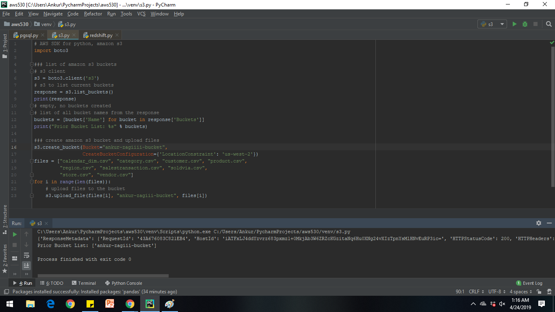Select the 4: Run tool window button
This screenshot has height=312, width=555.
pyautogui.click(x=22, y=283)
